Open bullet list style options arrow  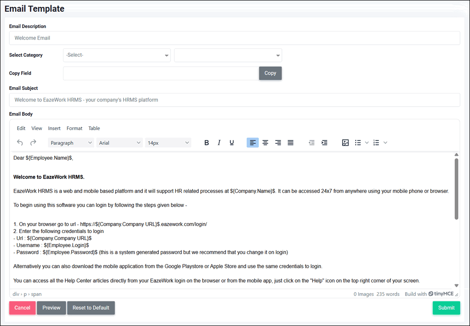pos(367,143)
